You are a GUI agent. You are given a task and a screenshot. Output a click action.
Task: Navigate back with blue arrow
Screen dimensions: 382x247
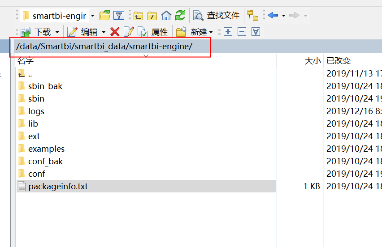tap(273, 15)
